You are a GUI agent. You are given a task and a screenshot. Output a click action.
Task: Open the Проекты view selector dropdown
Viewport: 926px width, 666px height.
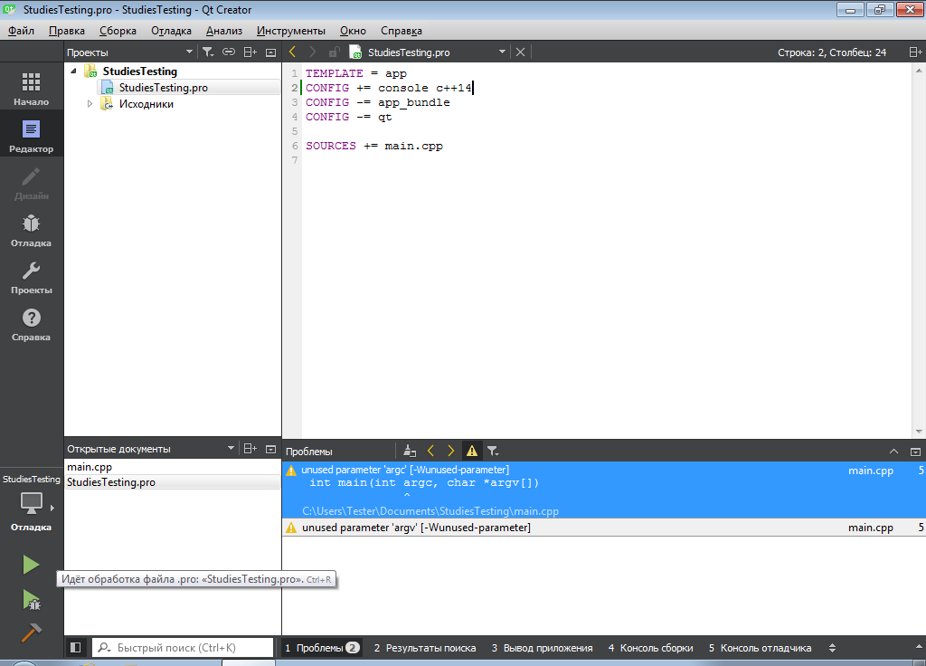[188, 52]
